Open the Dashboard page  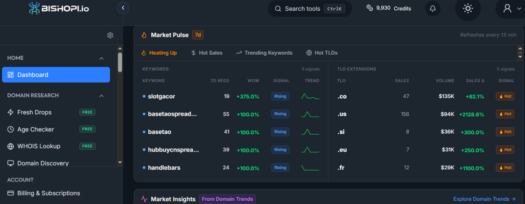pos(56,75)
